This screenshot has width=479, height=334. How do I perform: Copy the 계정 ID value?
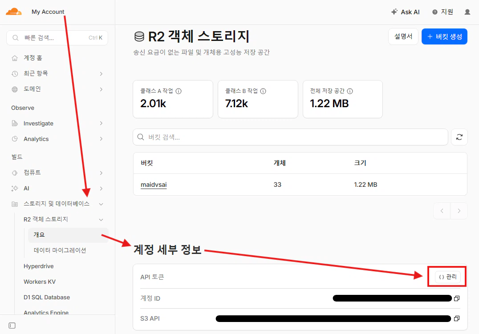tap(457, 298)
